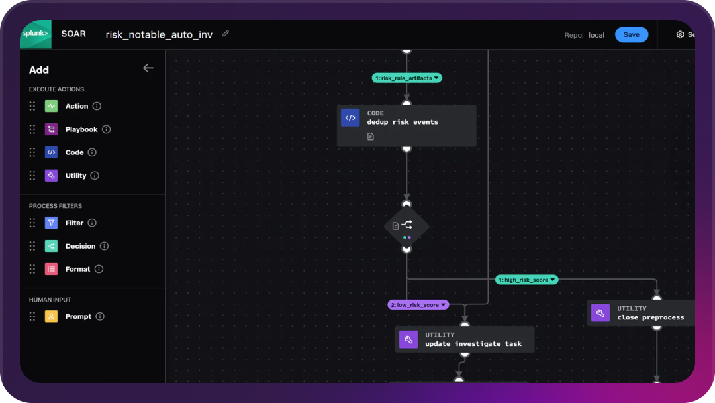Expand the risk_rule_artifacts label dropdown
This screenshot has height=403, width=715.
[437, 78]
